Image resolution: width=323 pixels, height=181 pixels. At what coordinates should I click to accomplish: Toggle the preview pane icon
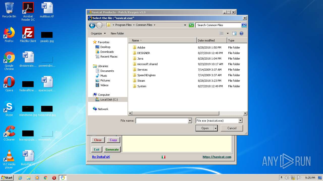pyautogui.click(x=234, y=33)
